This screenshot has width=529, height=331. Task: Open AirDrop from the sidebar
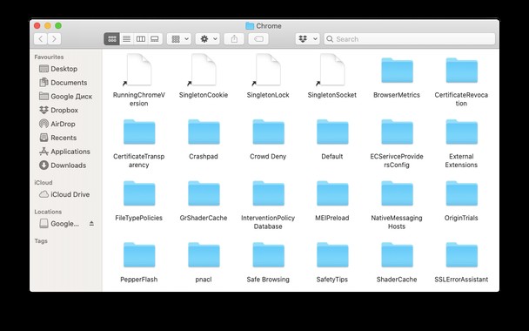click(57, 124)
